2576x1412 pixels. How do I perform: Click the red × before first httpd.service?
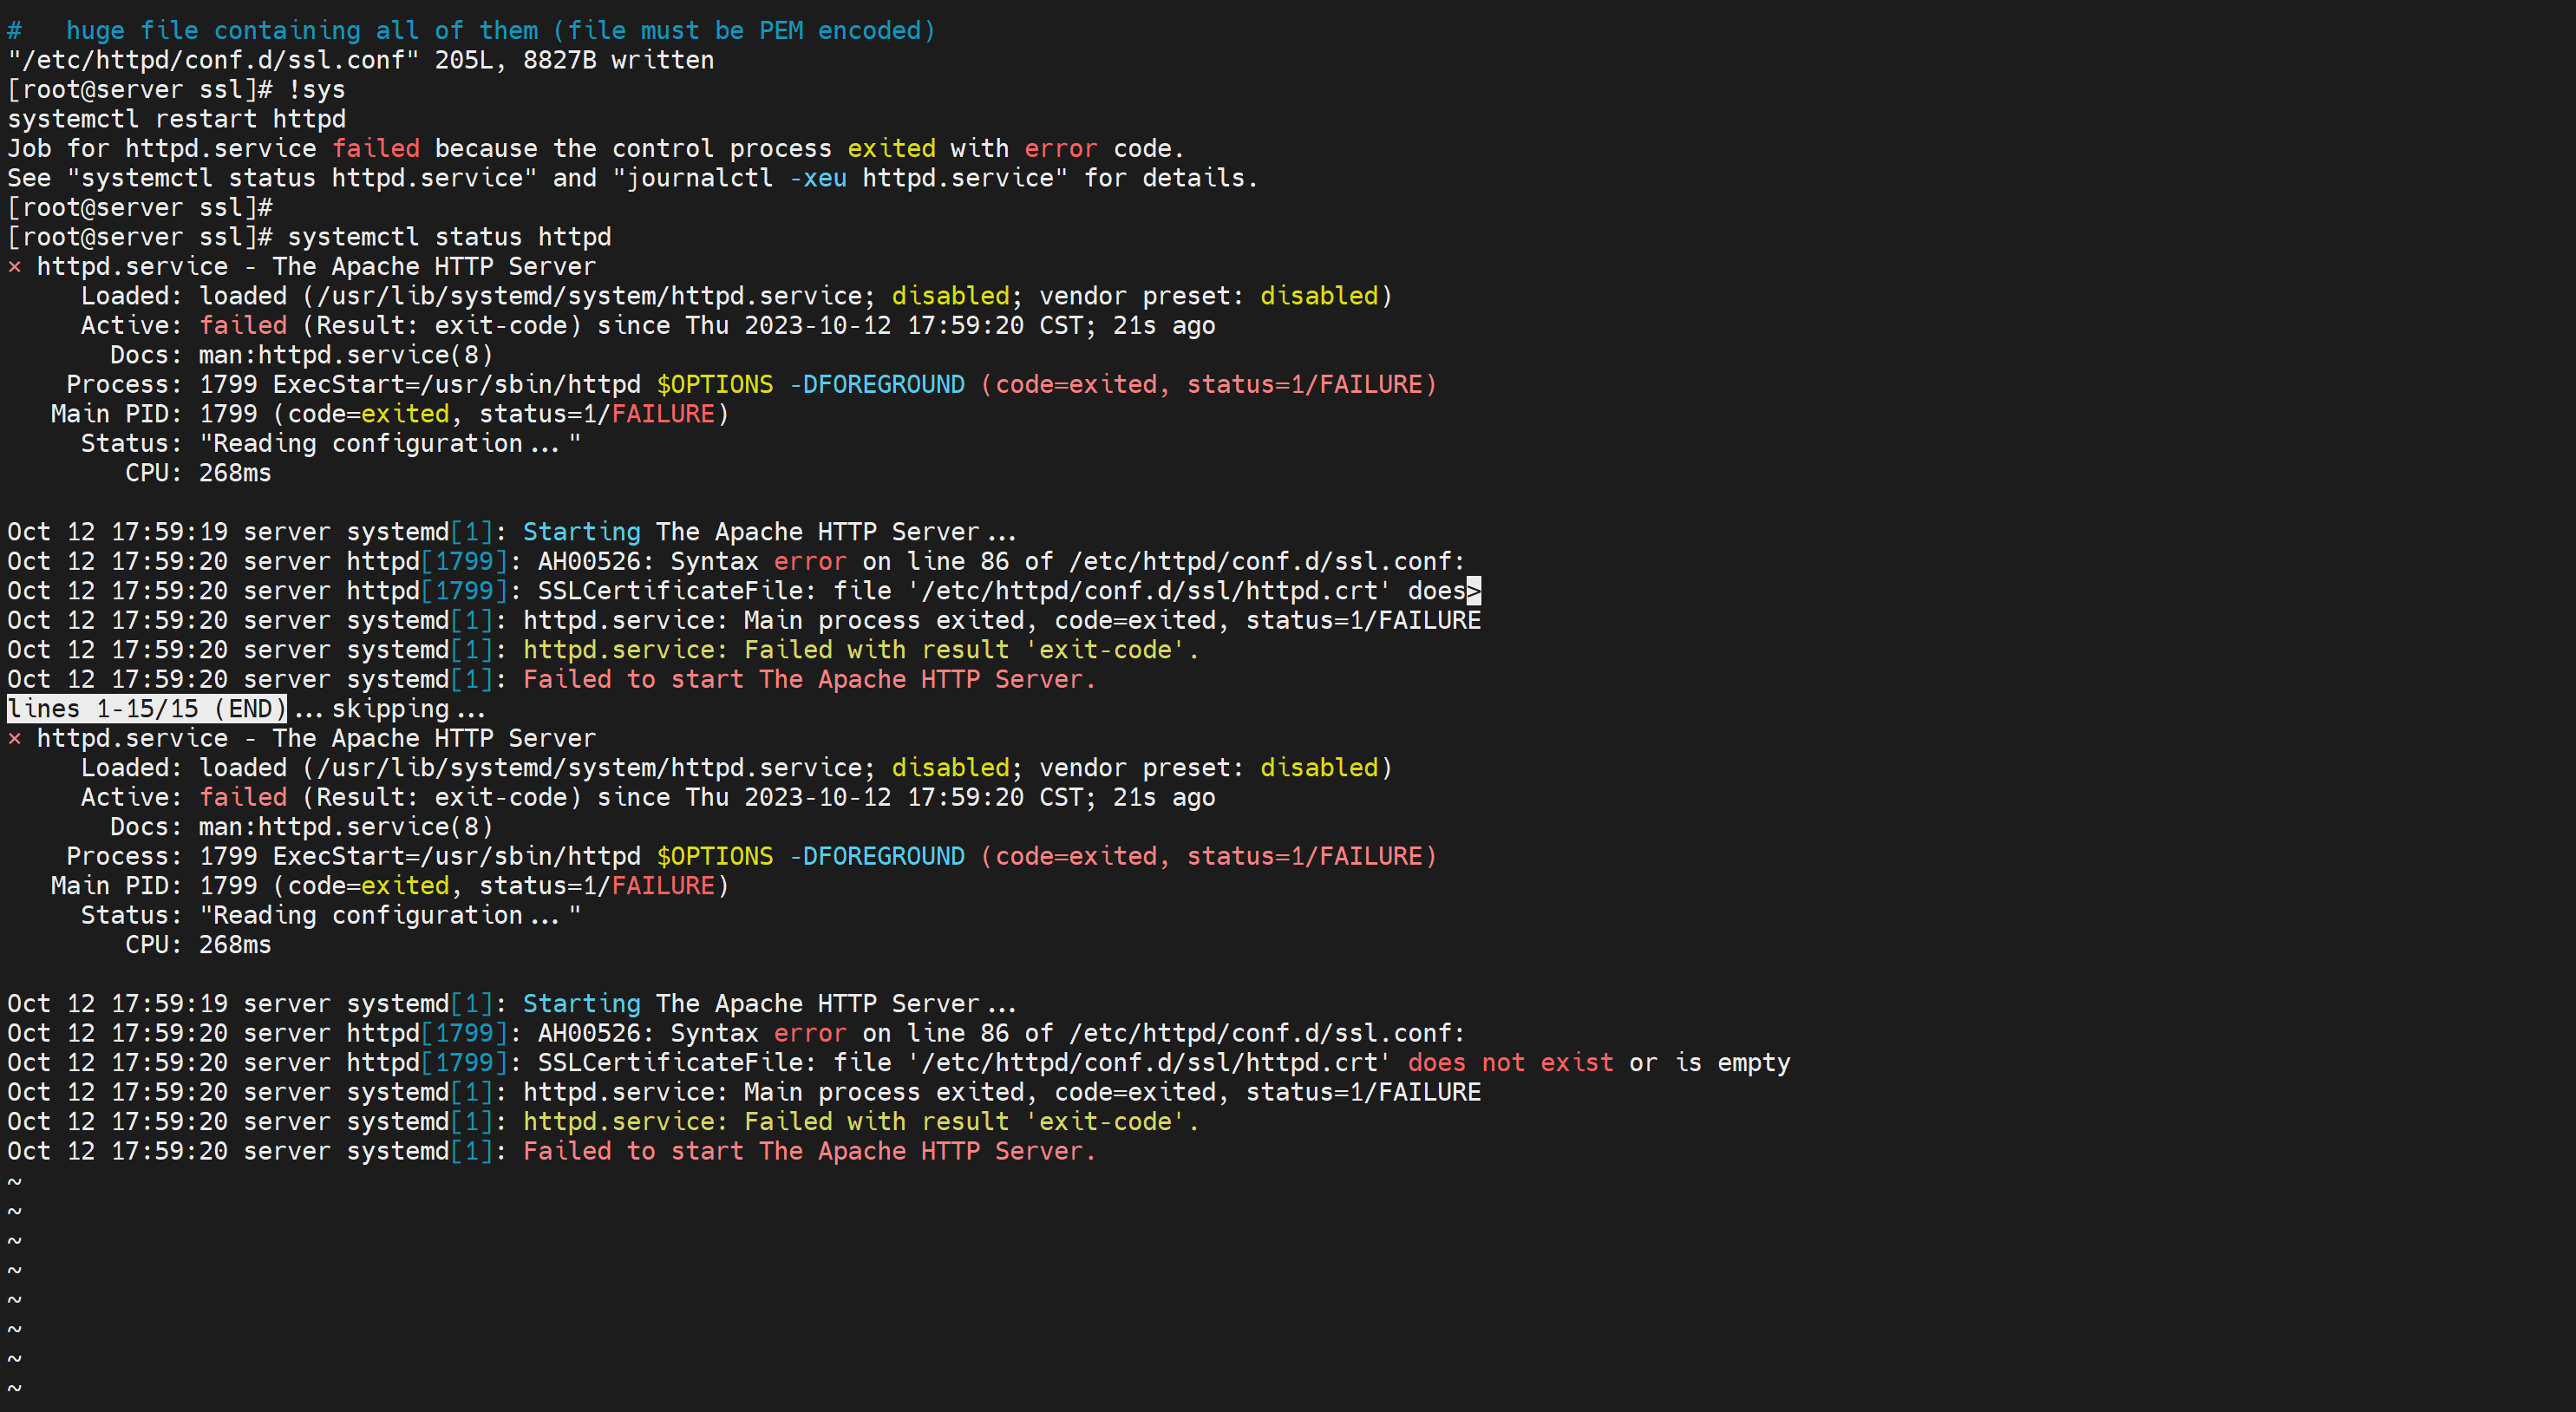[14, 267]
